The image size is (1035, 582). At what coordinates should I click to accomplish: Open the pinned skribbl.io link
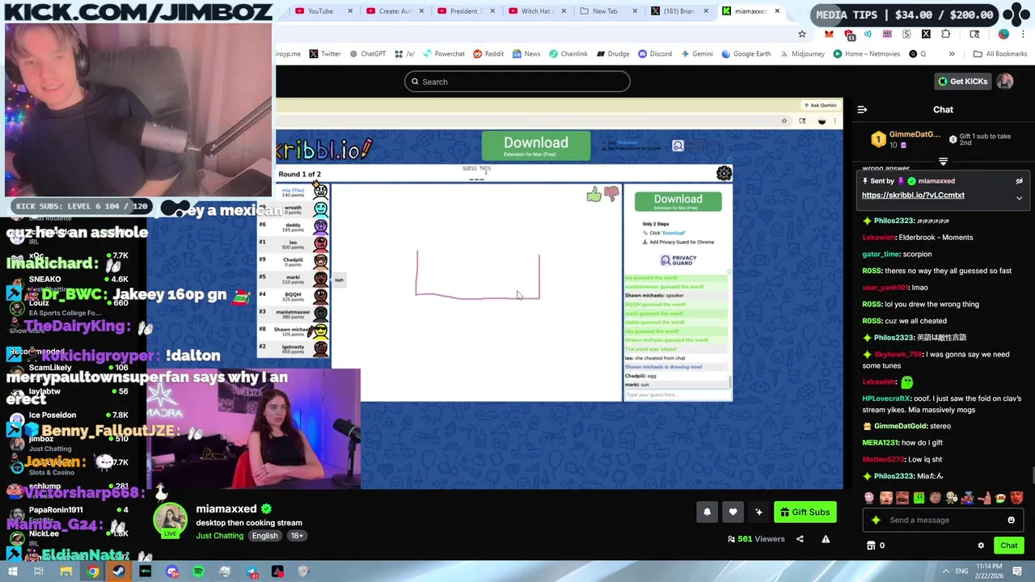point(913,195)
